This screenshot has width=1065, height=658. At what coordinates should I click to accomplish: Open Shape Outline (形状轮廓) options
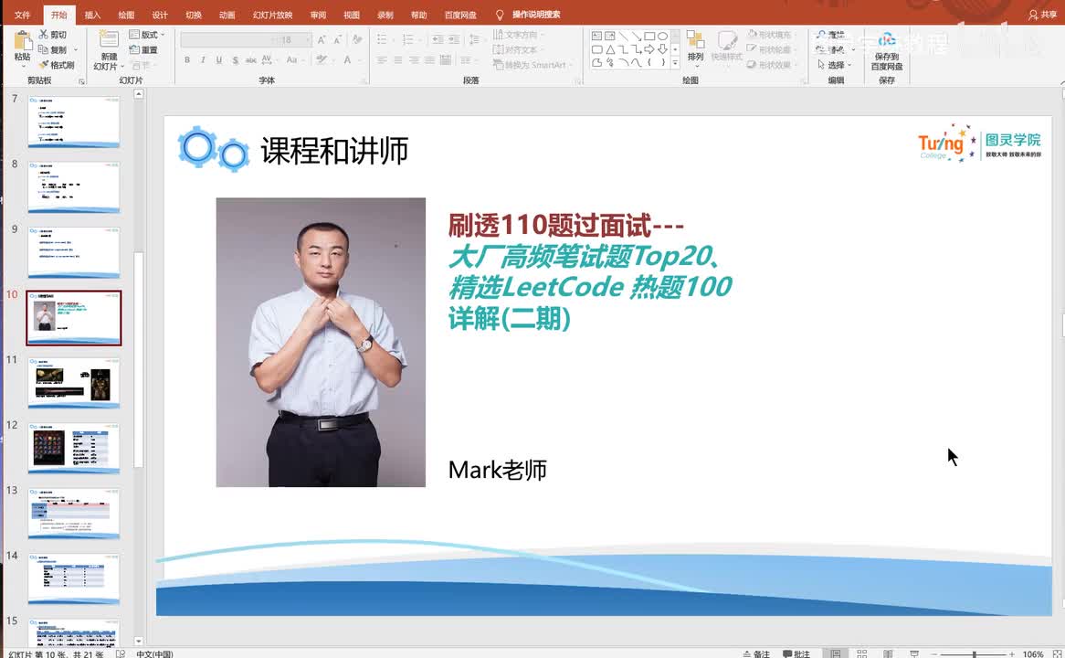(772, 49)
